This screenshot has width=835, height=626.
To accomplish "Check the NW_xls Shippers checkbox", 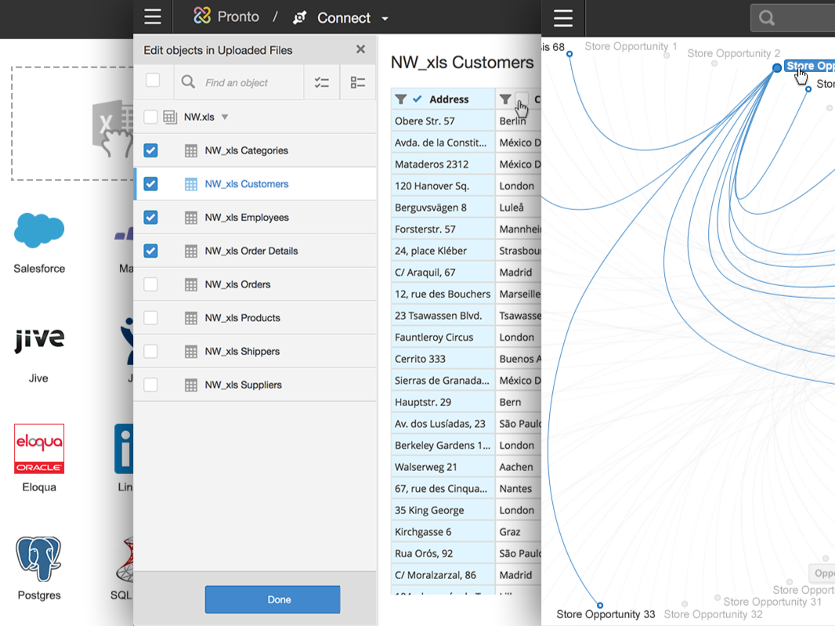I will point(150,351).
